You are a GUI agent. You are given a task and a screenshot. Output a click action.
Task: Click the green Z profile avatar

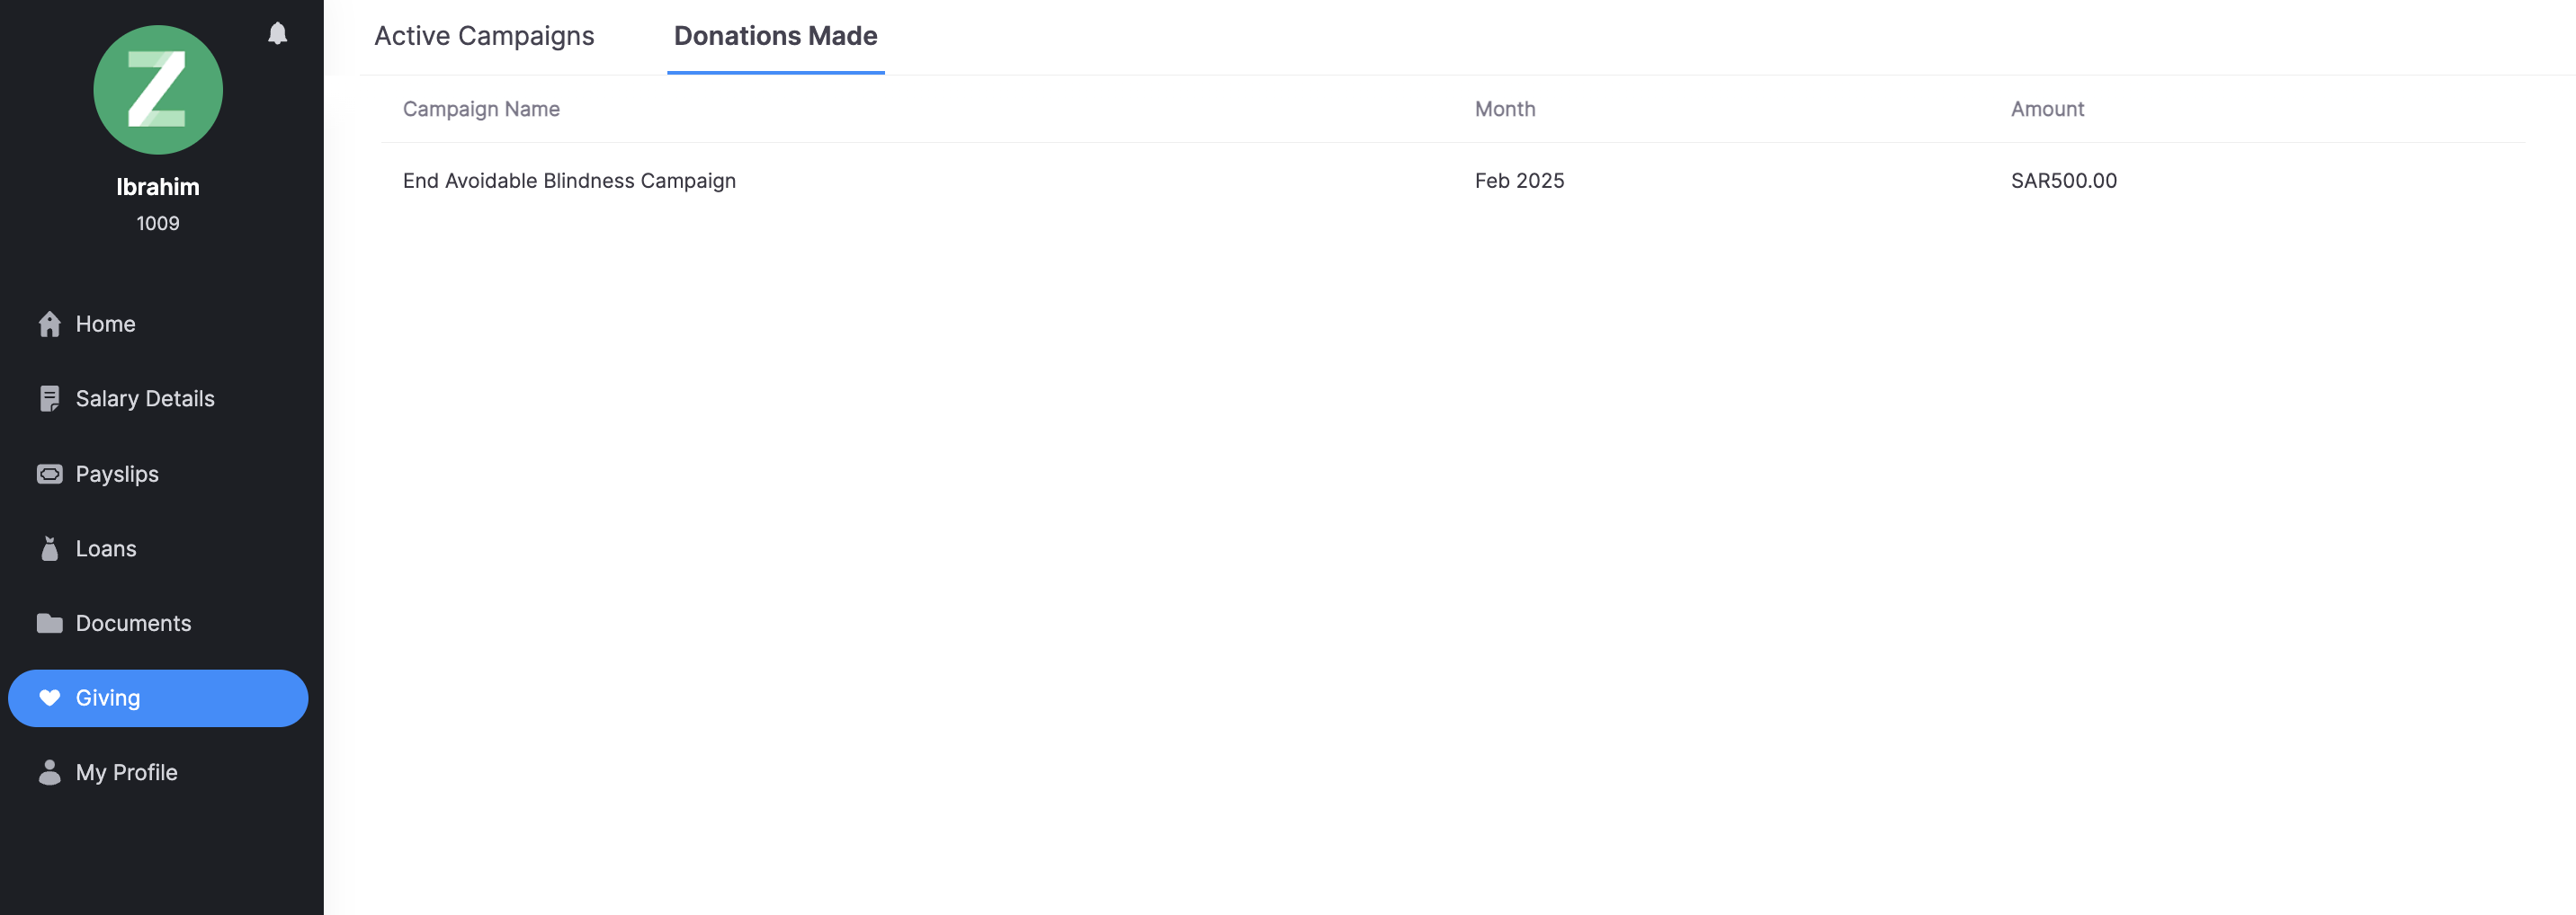tap(158, 90)
